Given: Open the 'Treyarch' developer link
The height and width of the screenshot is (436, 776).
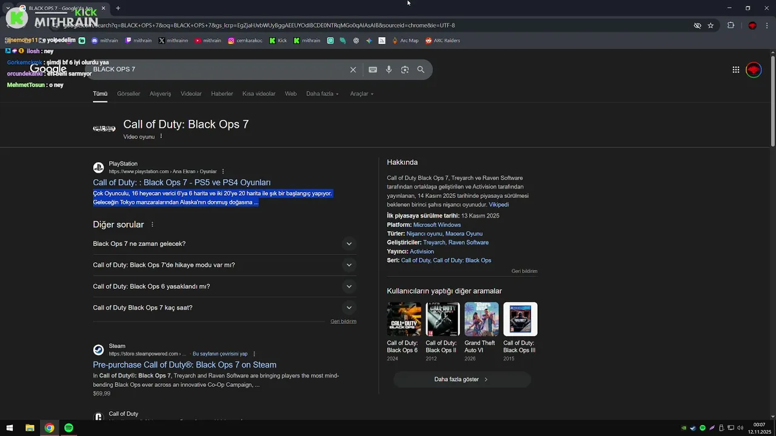Looking at the screenshot, I should click(x=433, y=242).
